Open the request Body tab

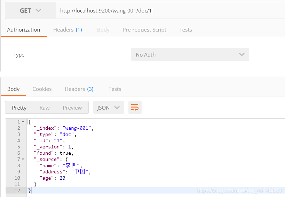coord(103,30)
